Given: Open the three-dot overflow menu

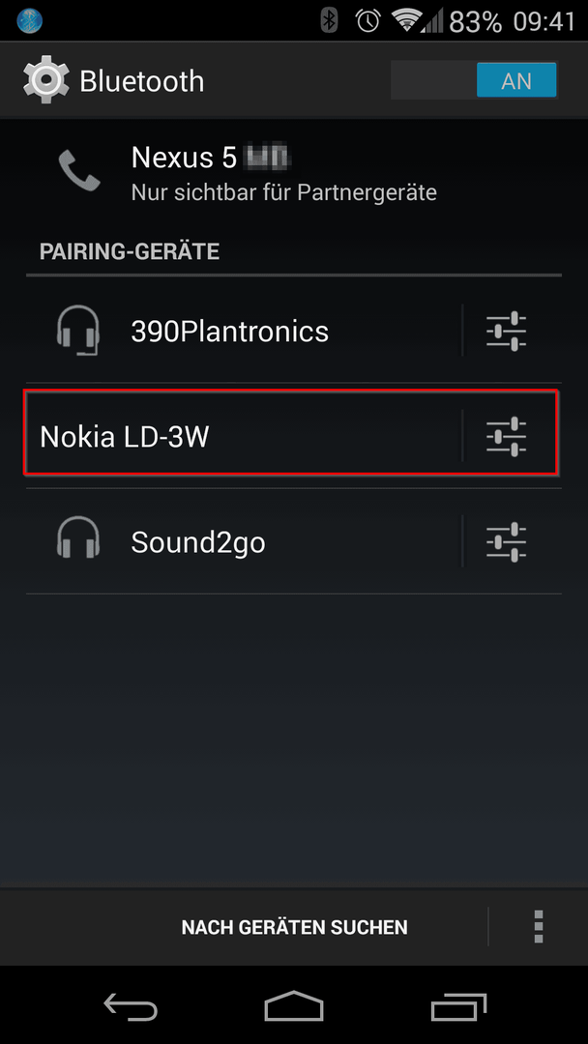Looking at the screenshot, I should click(x=539, y=926).
